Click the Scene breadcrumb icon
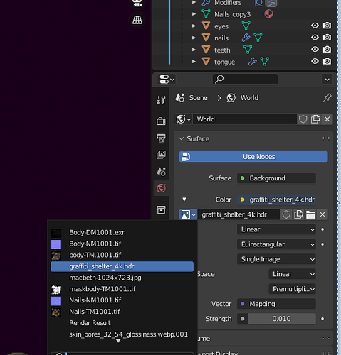This screenshot has height=355, width=341. 180,98
